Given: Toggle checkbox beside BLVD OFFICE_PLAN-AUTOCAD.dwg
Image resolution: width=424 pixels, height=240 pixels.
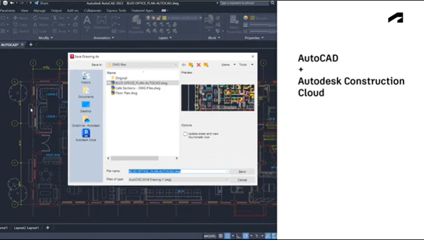Looking at the screenshot, I should point(109,83).
